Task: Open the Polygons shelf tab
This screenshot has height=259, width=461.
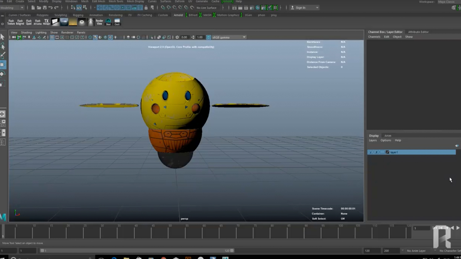Action: [42, 15]
